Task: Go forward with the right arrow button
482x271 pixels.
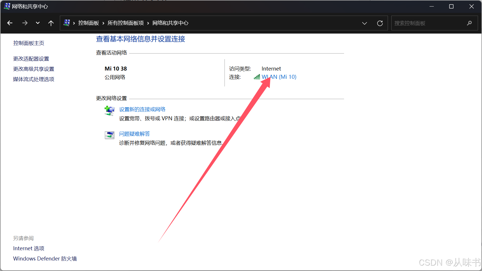Action: [25, 23]
